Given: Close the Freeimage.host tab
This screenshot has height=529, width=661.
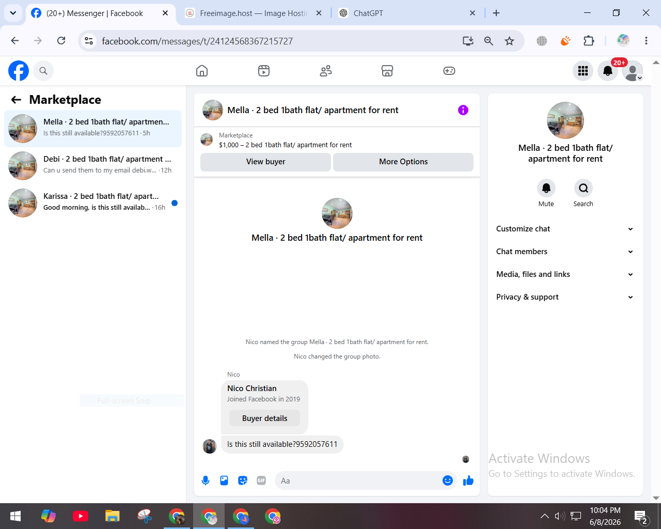Looking at the screenshot, I should [x=319, y=13].
